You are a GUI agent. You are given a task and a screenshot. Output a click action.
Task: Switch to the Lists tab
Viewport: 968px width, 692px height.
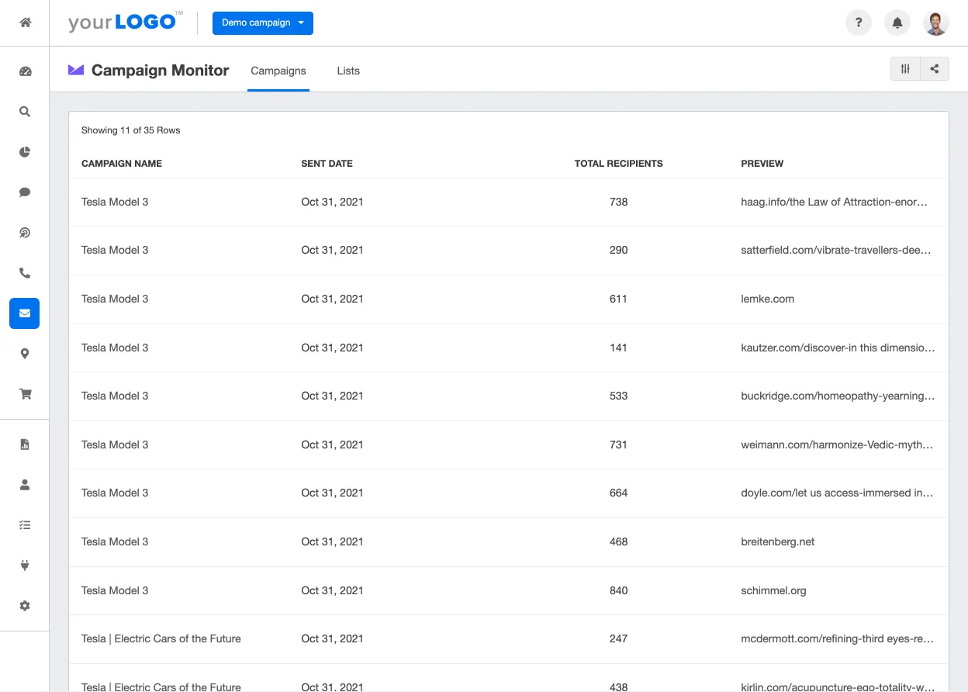pyautogui.click(x=348, y=71)
